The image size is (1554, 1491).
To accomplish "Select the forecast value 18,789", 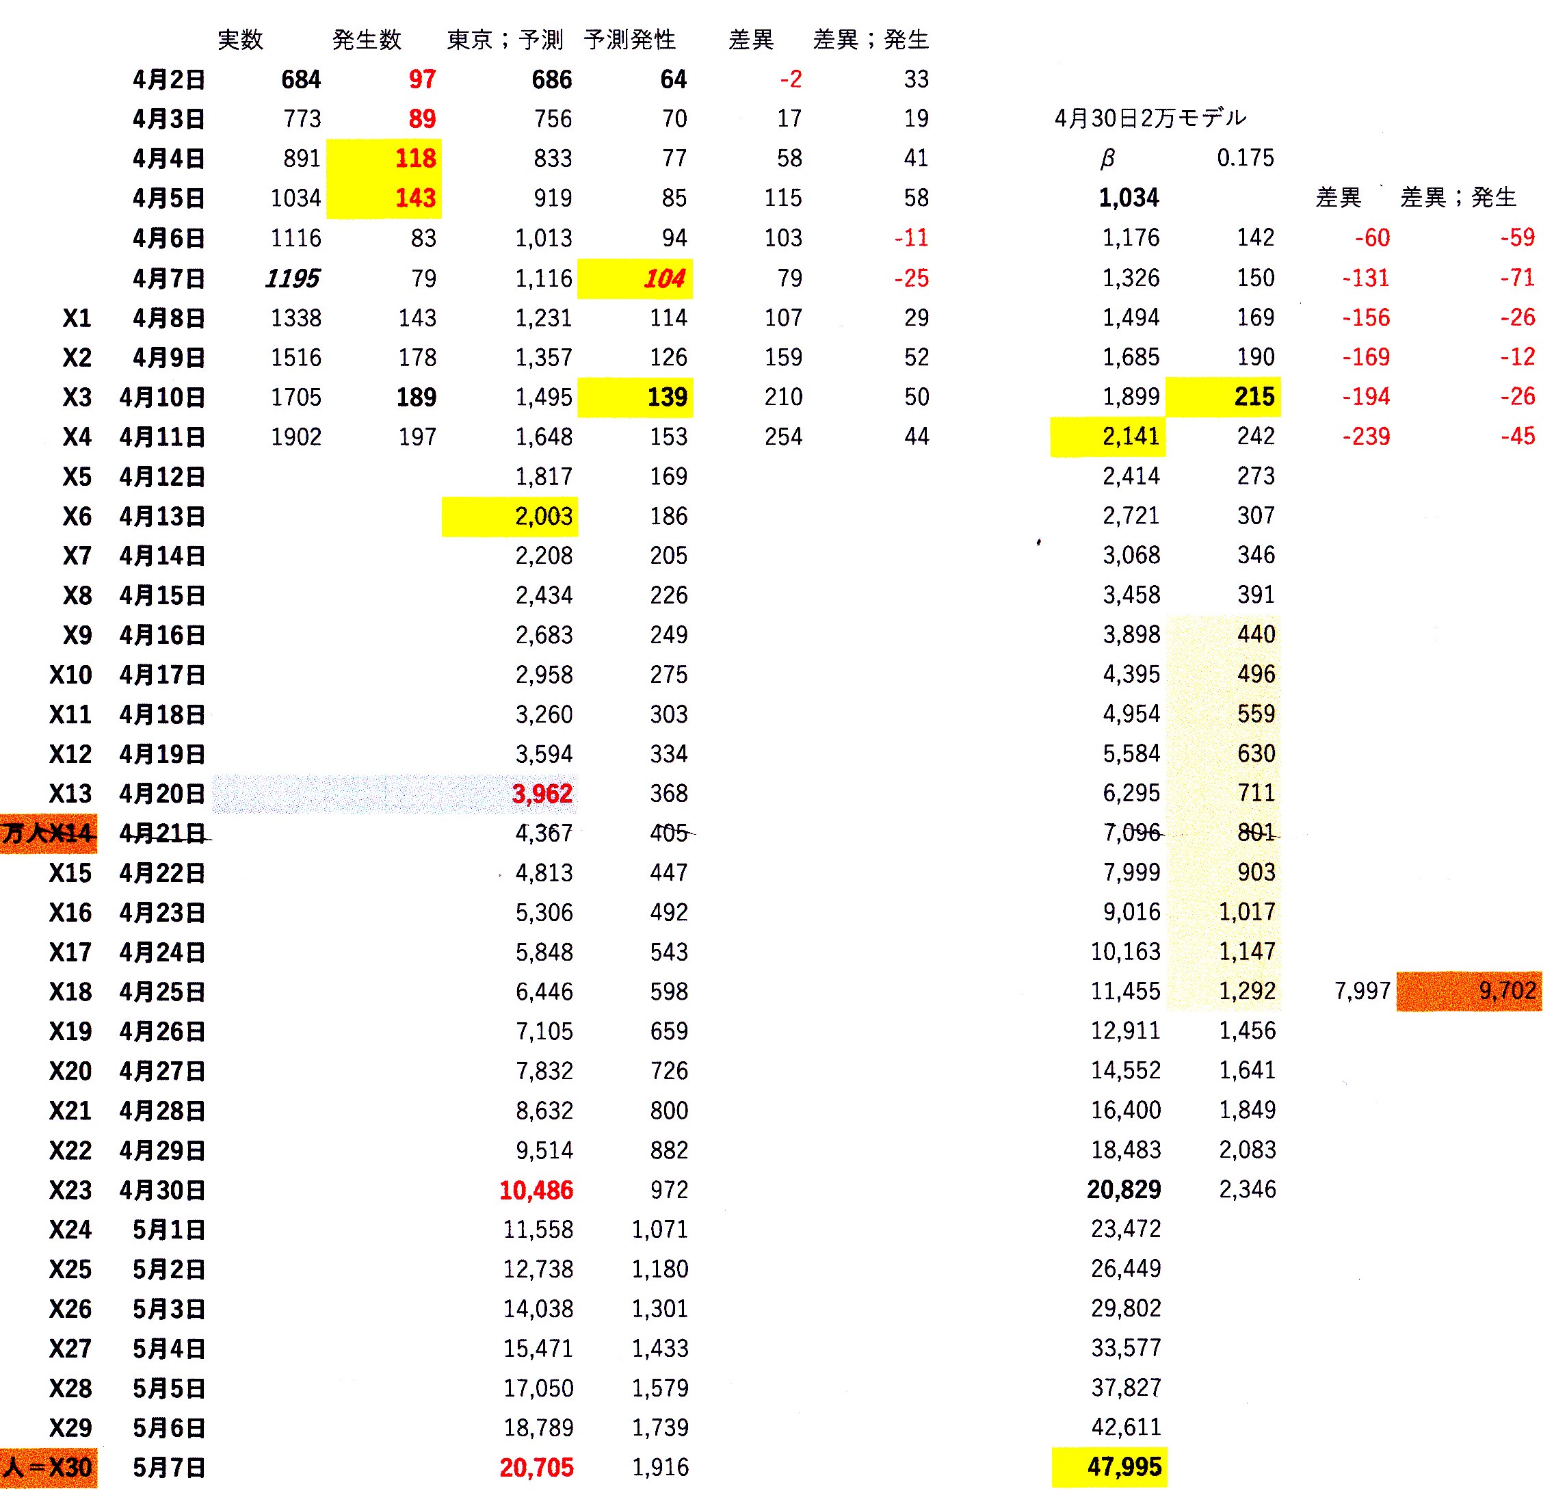I will 538,1428.
